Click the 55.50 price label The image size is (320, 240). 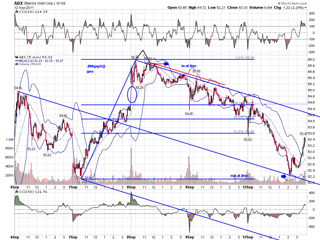197,71
